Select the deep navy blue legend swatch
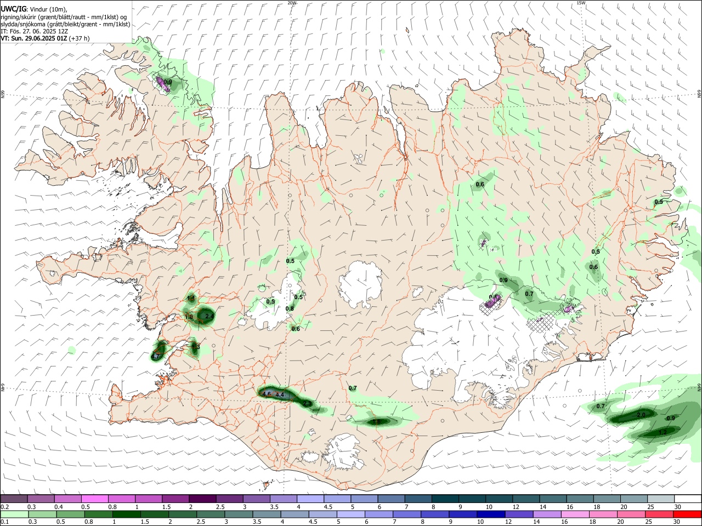Image resolution: width=702 pixels, height=526 pixels. (490, 514)
